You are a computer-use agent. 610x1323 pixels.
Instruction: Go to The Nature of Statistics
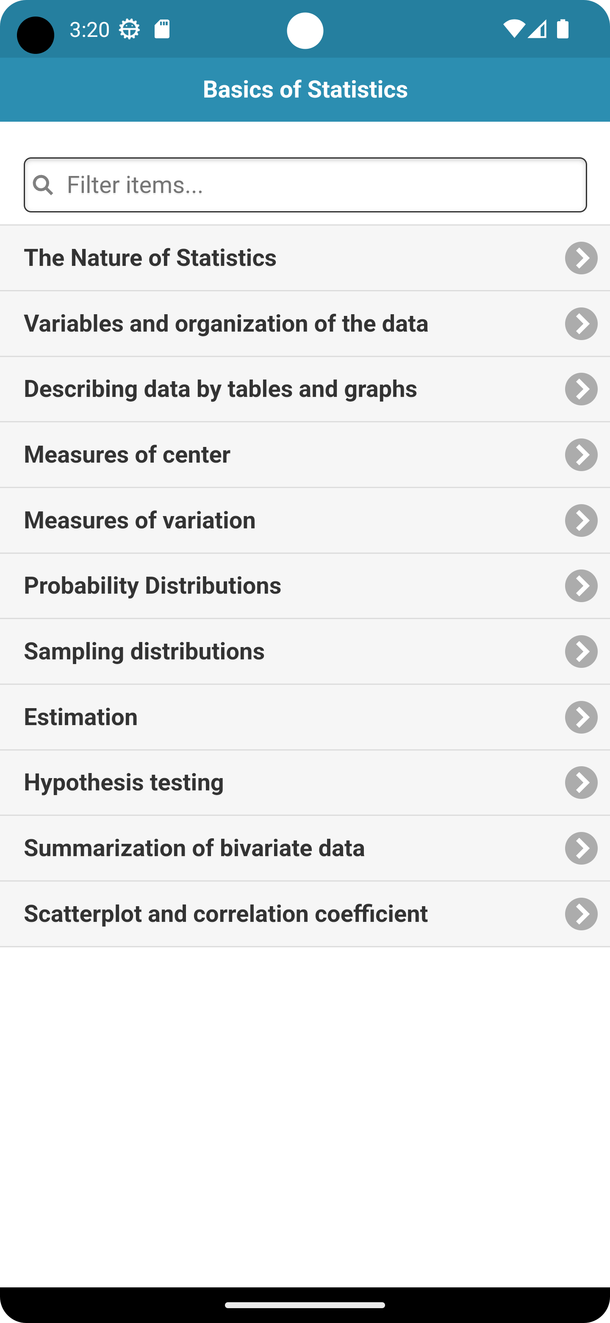coord(305,258)
